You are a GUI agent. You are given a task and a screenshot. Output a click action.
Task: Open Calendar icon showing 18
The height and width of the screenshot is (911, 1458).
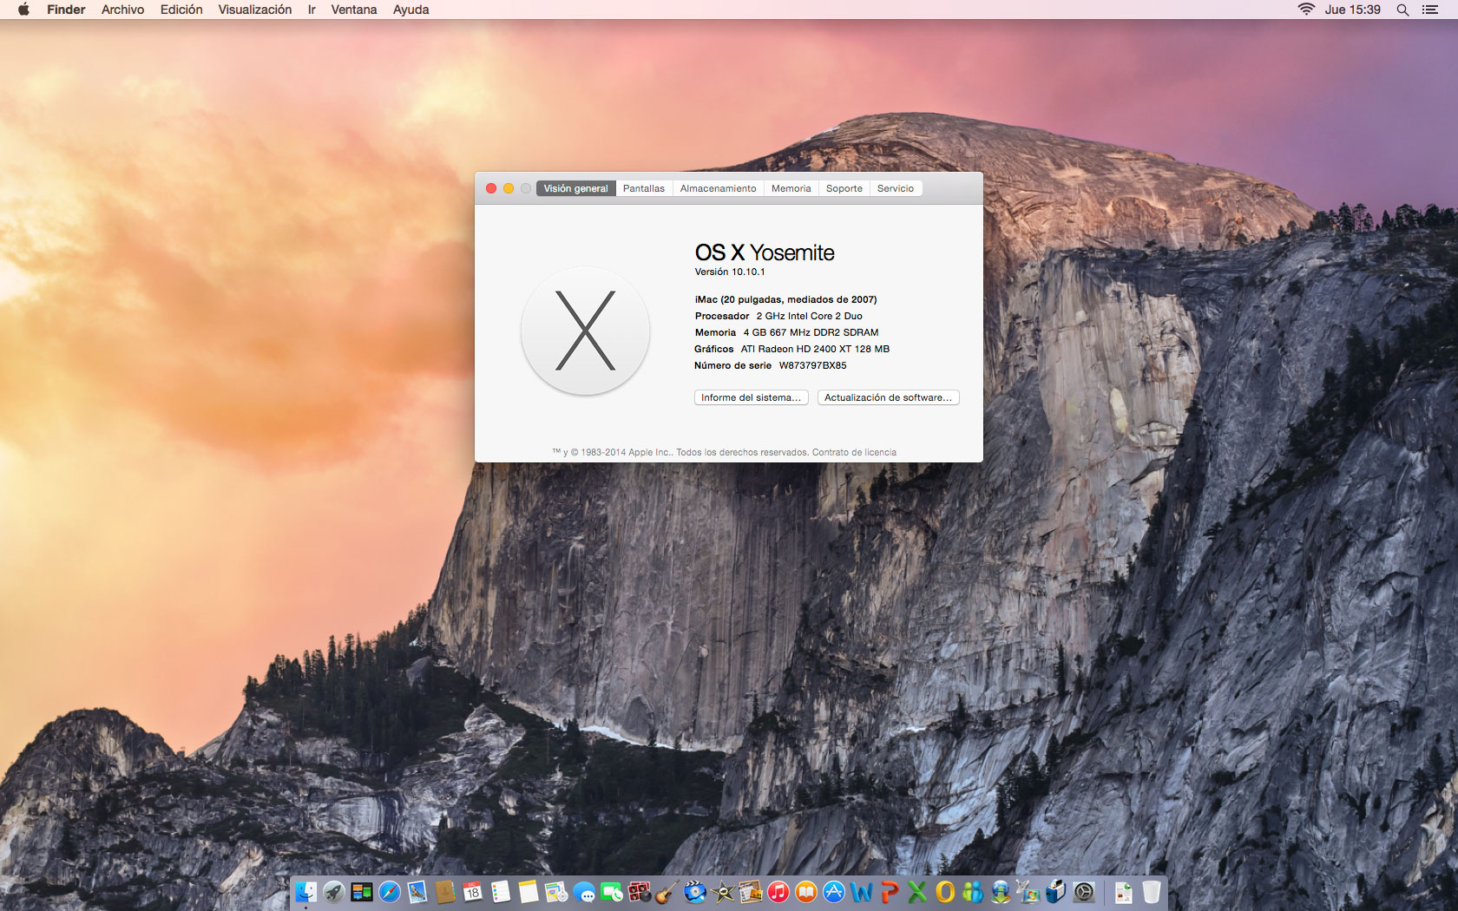click(x=473, y=892)
